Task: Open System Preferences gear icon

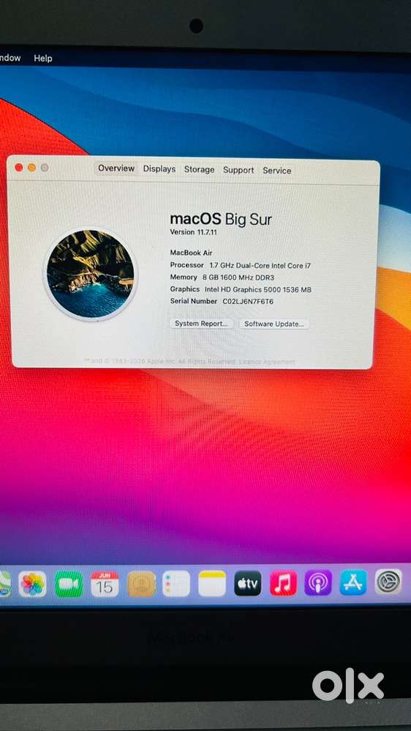Action: (x=388, y=582)
